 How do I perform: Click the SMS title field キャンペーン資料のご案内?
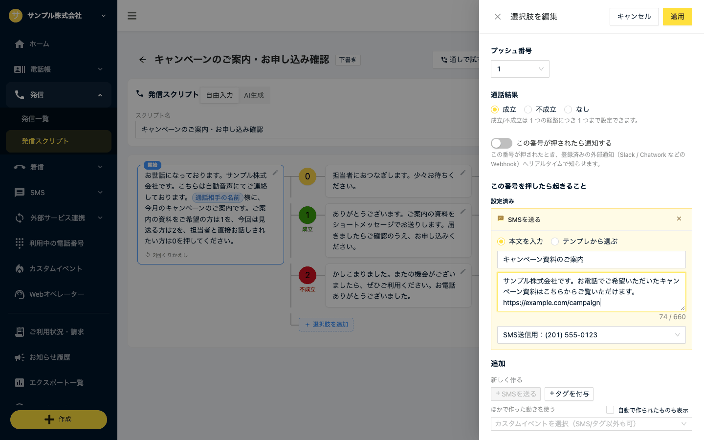tap(592, 260)
